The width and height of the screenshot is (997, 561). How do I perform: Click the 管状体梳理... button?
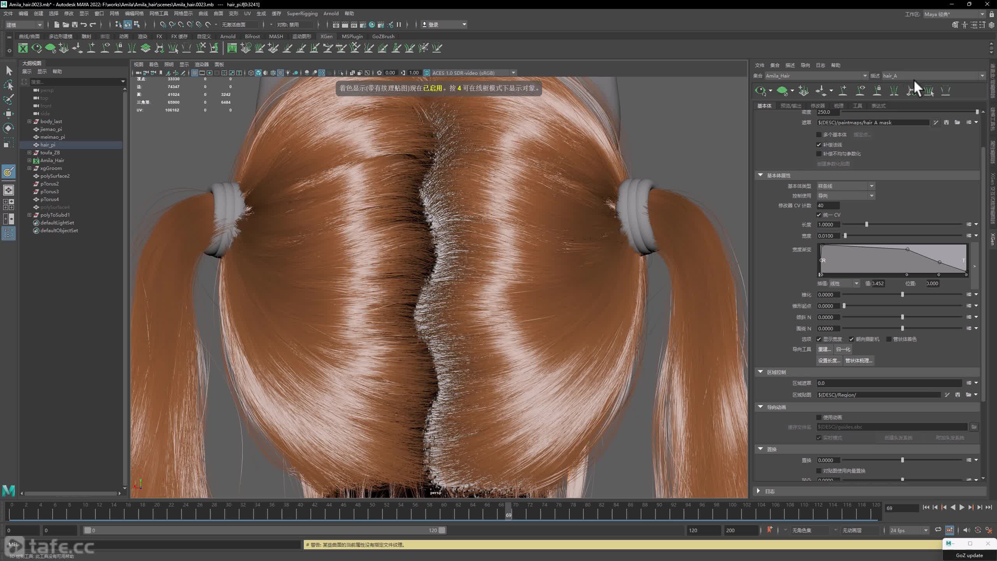859,360
